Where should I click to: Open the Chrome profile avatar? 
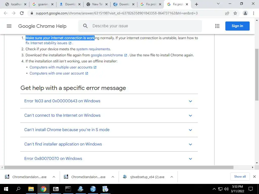[x=245, y=13]
